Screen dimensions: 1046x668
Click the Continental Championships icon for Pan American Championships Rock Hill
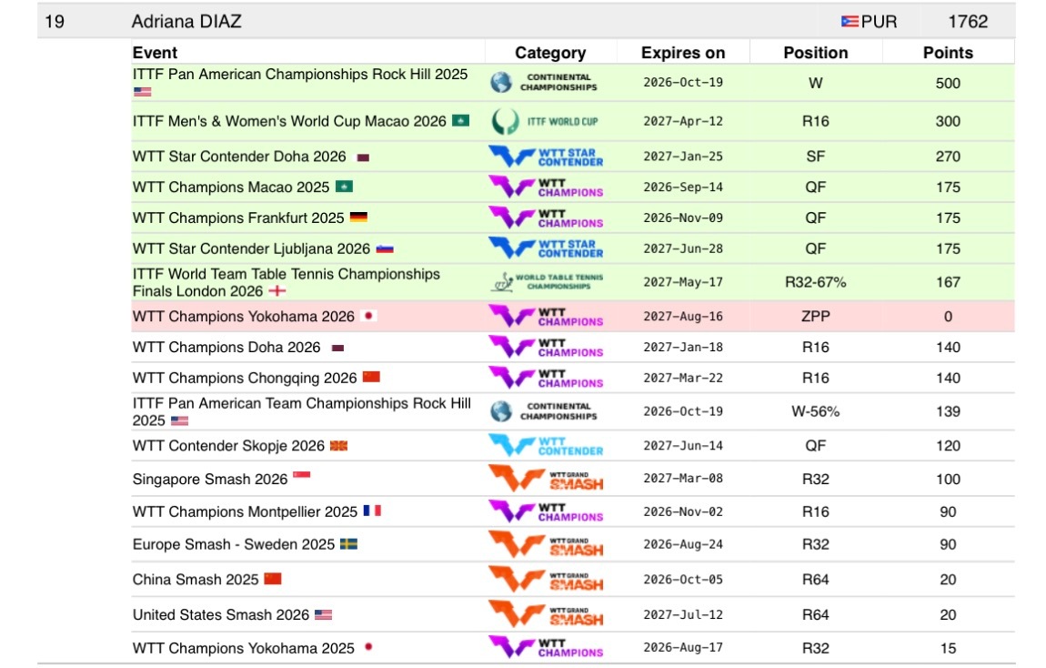pos(544,83)
